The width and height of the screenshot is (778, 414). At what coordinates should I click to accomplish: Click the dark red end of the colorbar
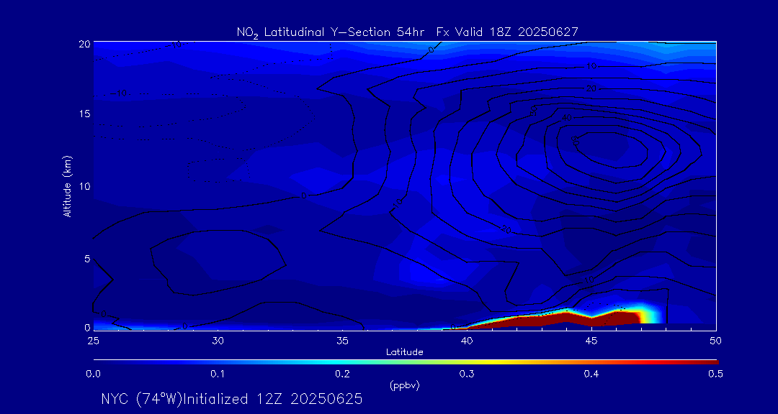pyautogui.click(x=707, y=362)
